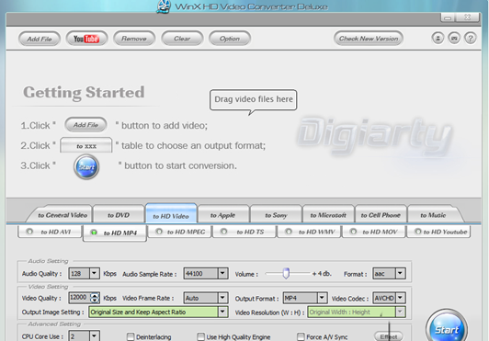This screenshot has width=489, height=341.
Task: Open audio Format aac dropdown
Action: 400,273
